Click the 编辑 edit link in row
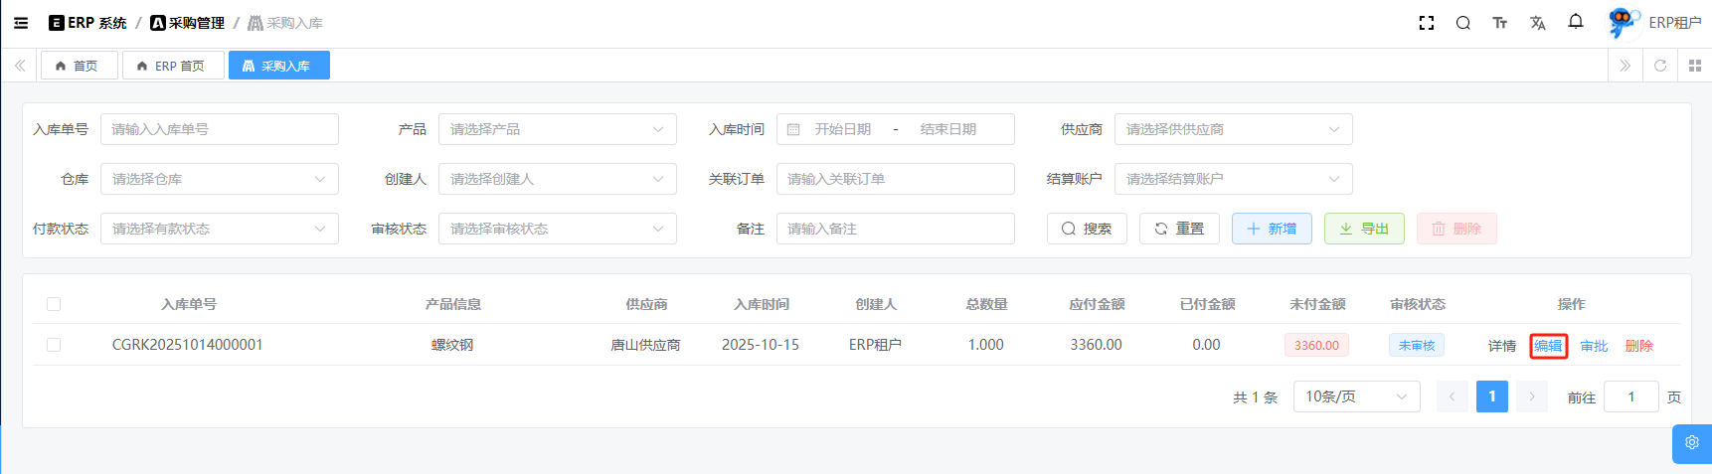The image size is (1712, 474). (1548, 346)
